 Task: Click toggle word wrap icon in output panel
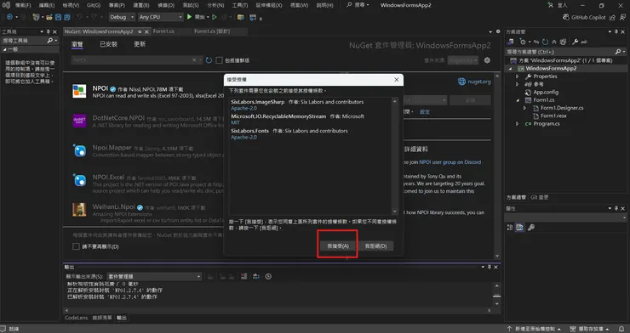click(x=255, y=276)
